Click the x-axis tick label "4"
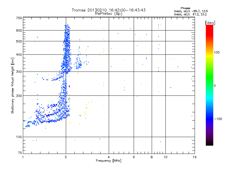The image size is (229, 171). pos(109,157)
